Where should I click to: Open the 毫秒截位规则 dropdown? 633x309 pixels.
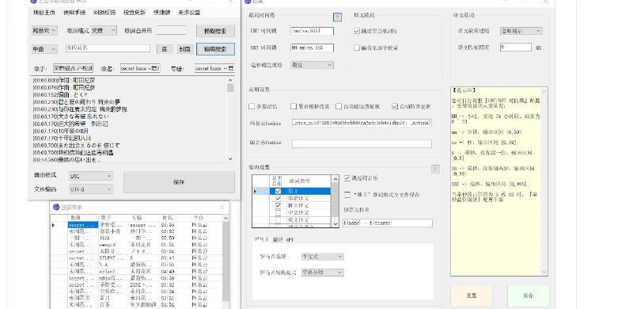[x=312, y=65]
